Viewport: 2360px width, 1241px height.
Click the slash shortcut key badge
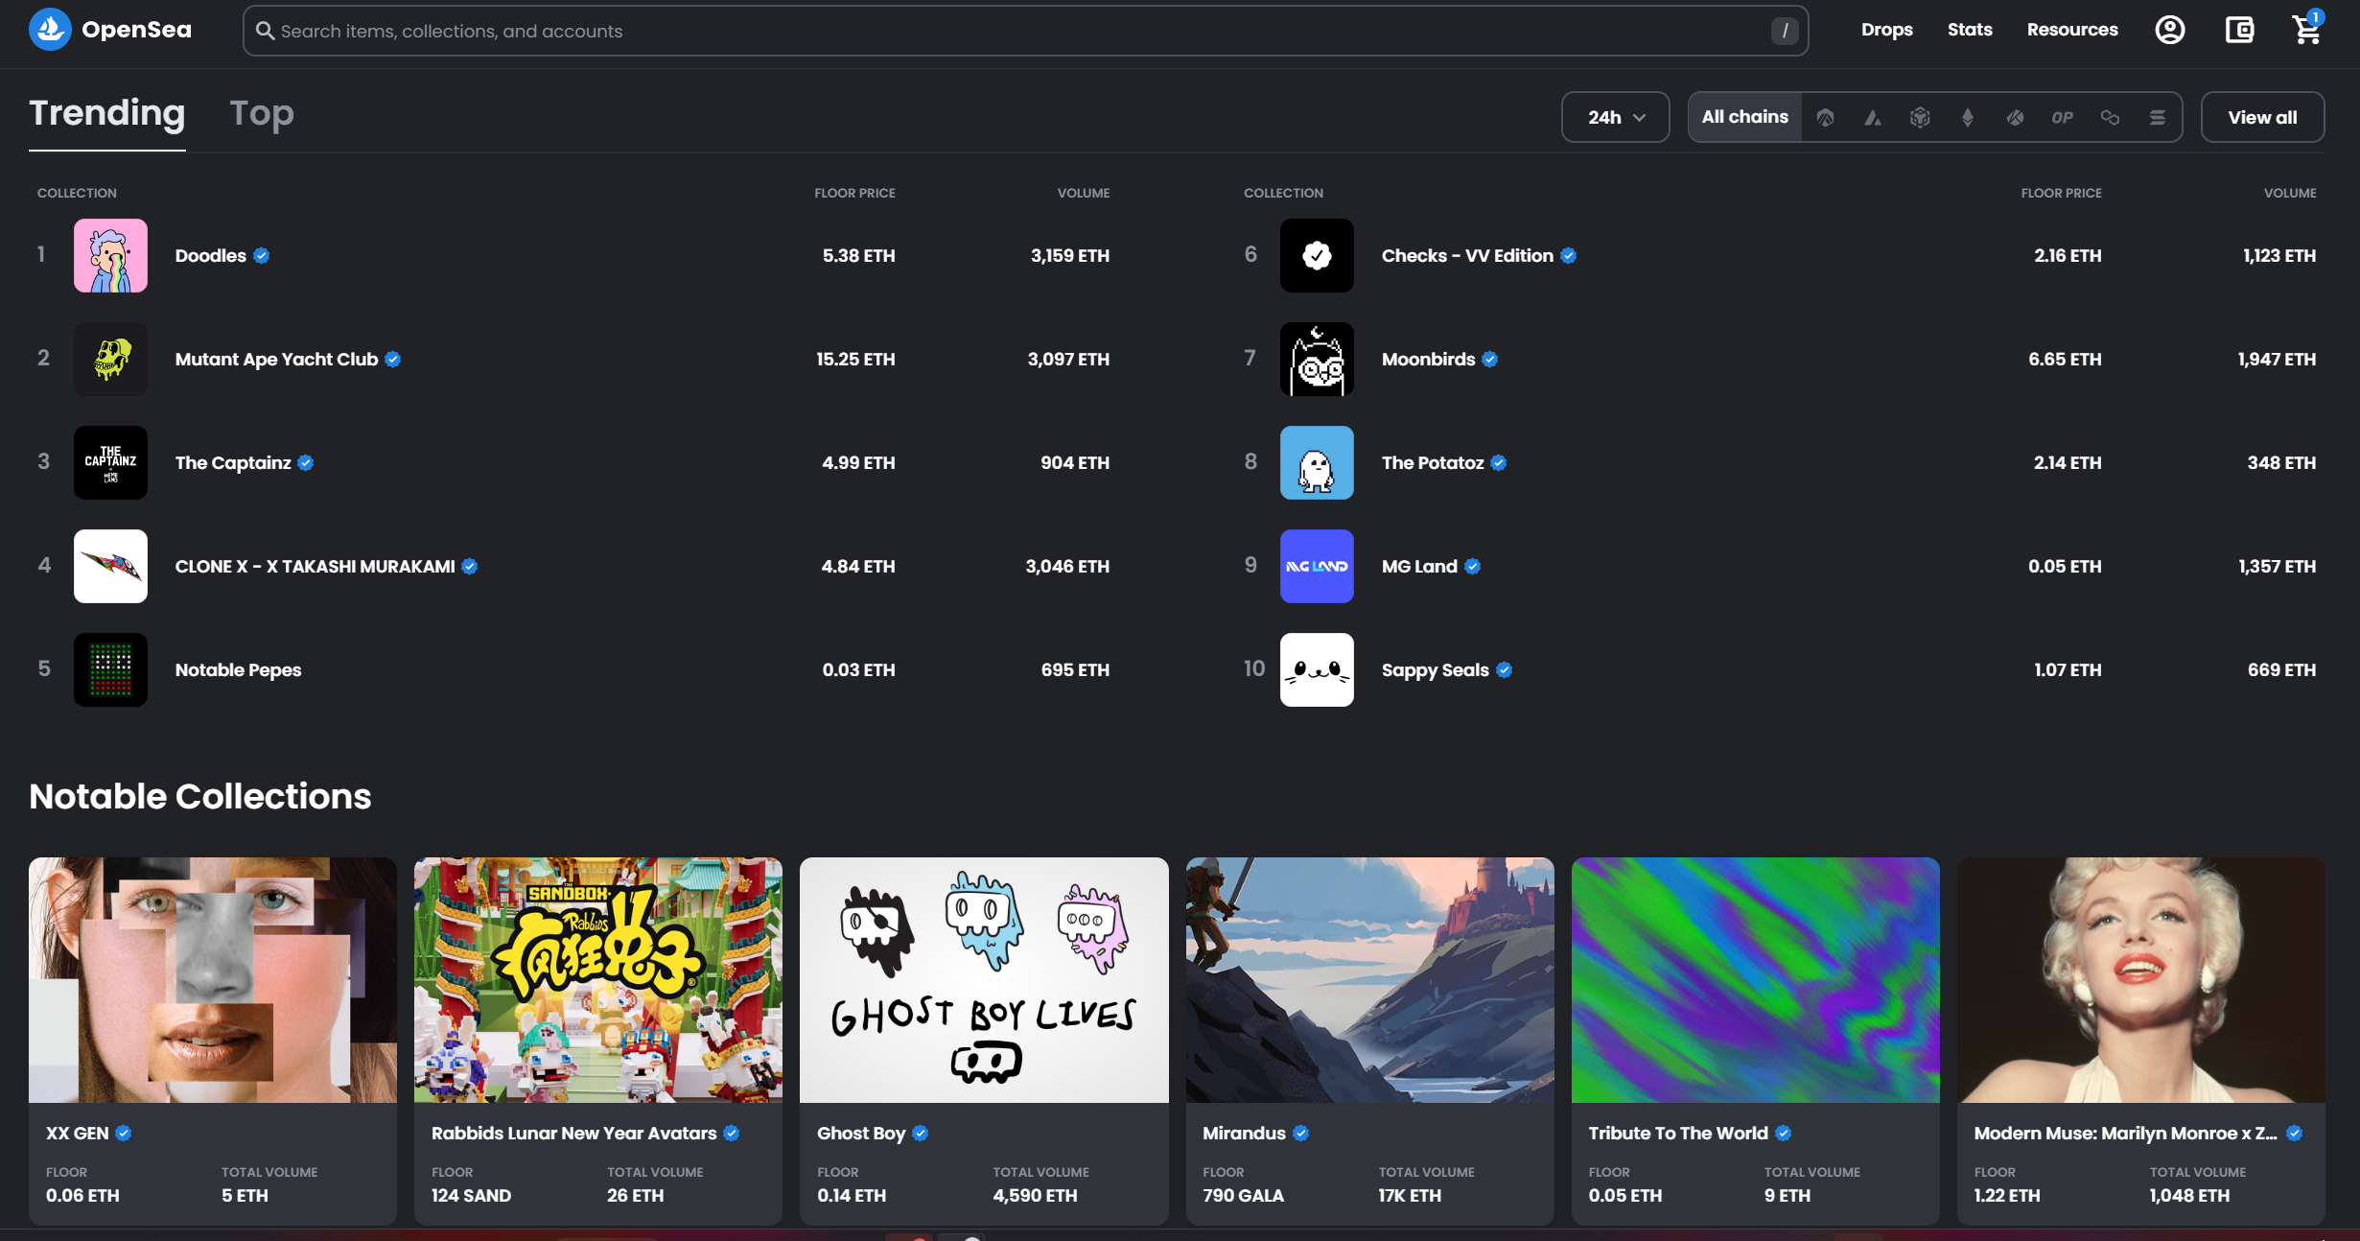1784,31
